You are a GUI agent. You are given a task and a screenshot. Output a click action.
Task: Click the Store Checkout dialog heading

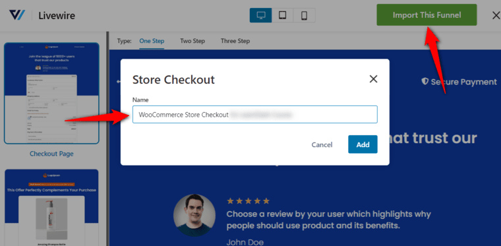173,80
